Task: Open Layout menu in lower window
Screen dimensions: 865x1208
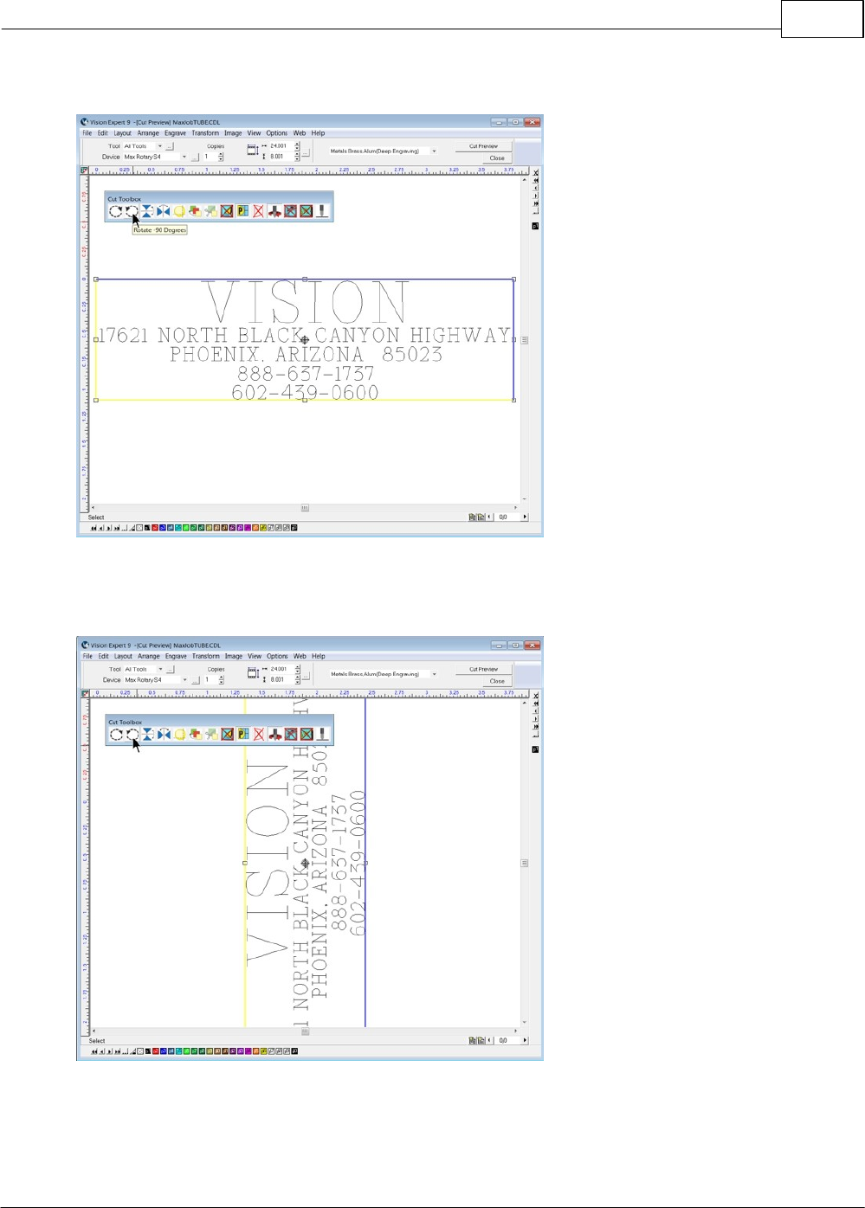Action: coord(123,656)
